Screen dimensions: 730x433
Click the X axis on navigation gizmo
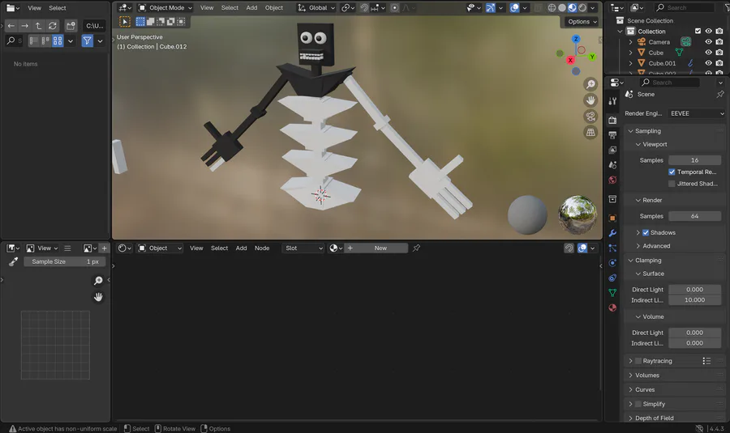click(570, 60)
